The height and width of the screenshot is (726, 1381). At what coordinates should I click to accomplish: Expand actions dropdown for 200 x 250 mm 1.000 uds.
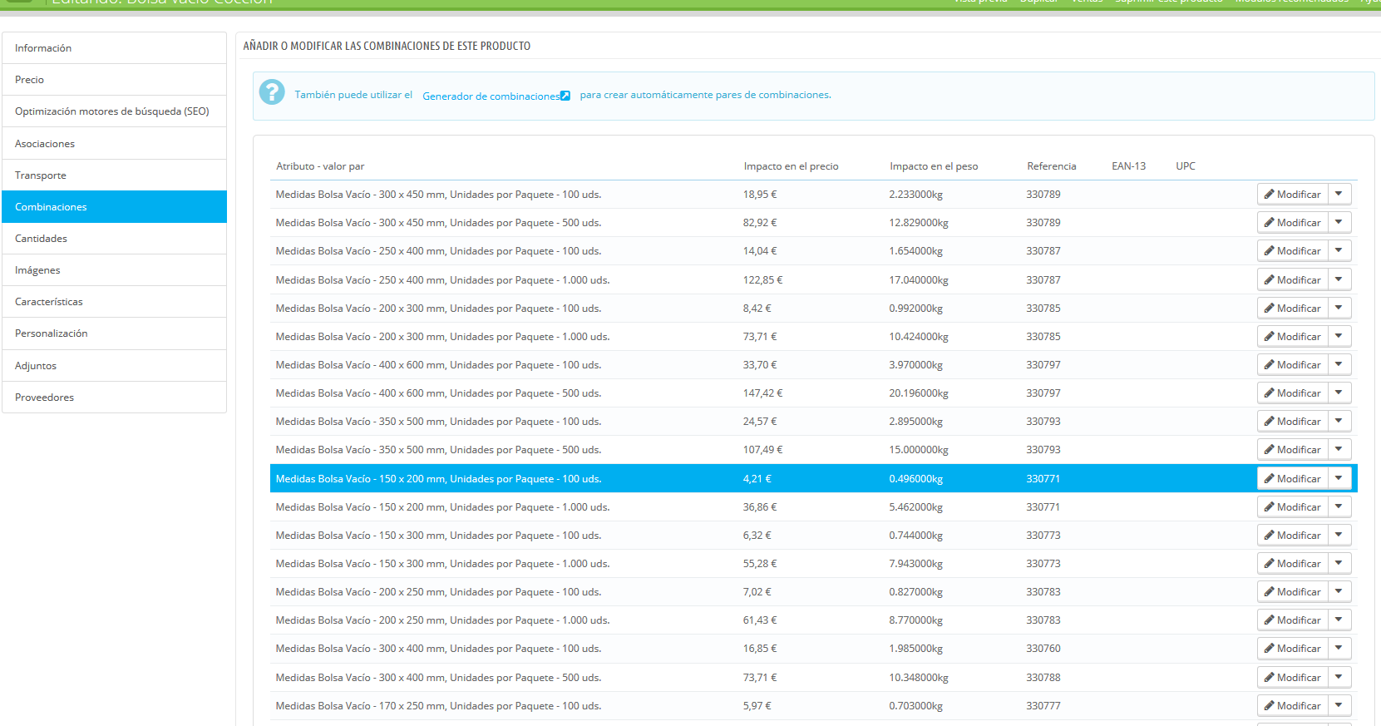1339,620
